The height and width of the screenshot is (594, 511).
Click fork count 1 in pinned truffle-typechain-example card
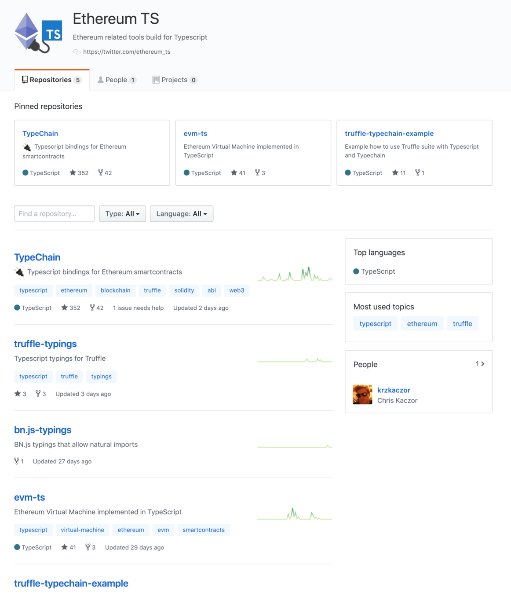pyautogui.click(x=420, y=173)
